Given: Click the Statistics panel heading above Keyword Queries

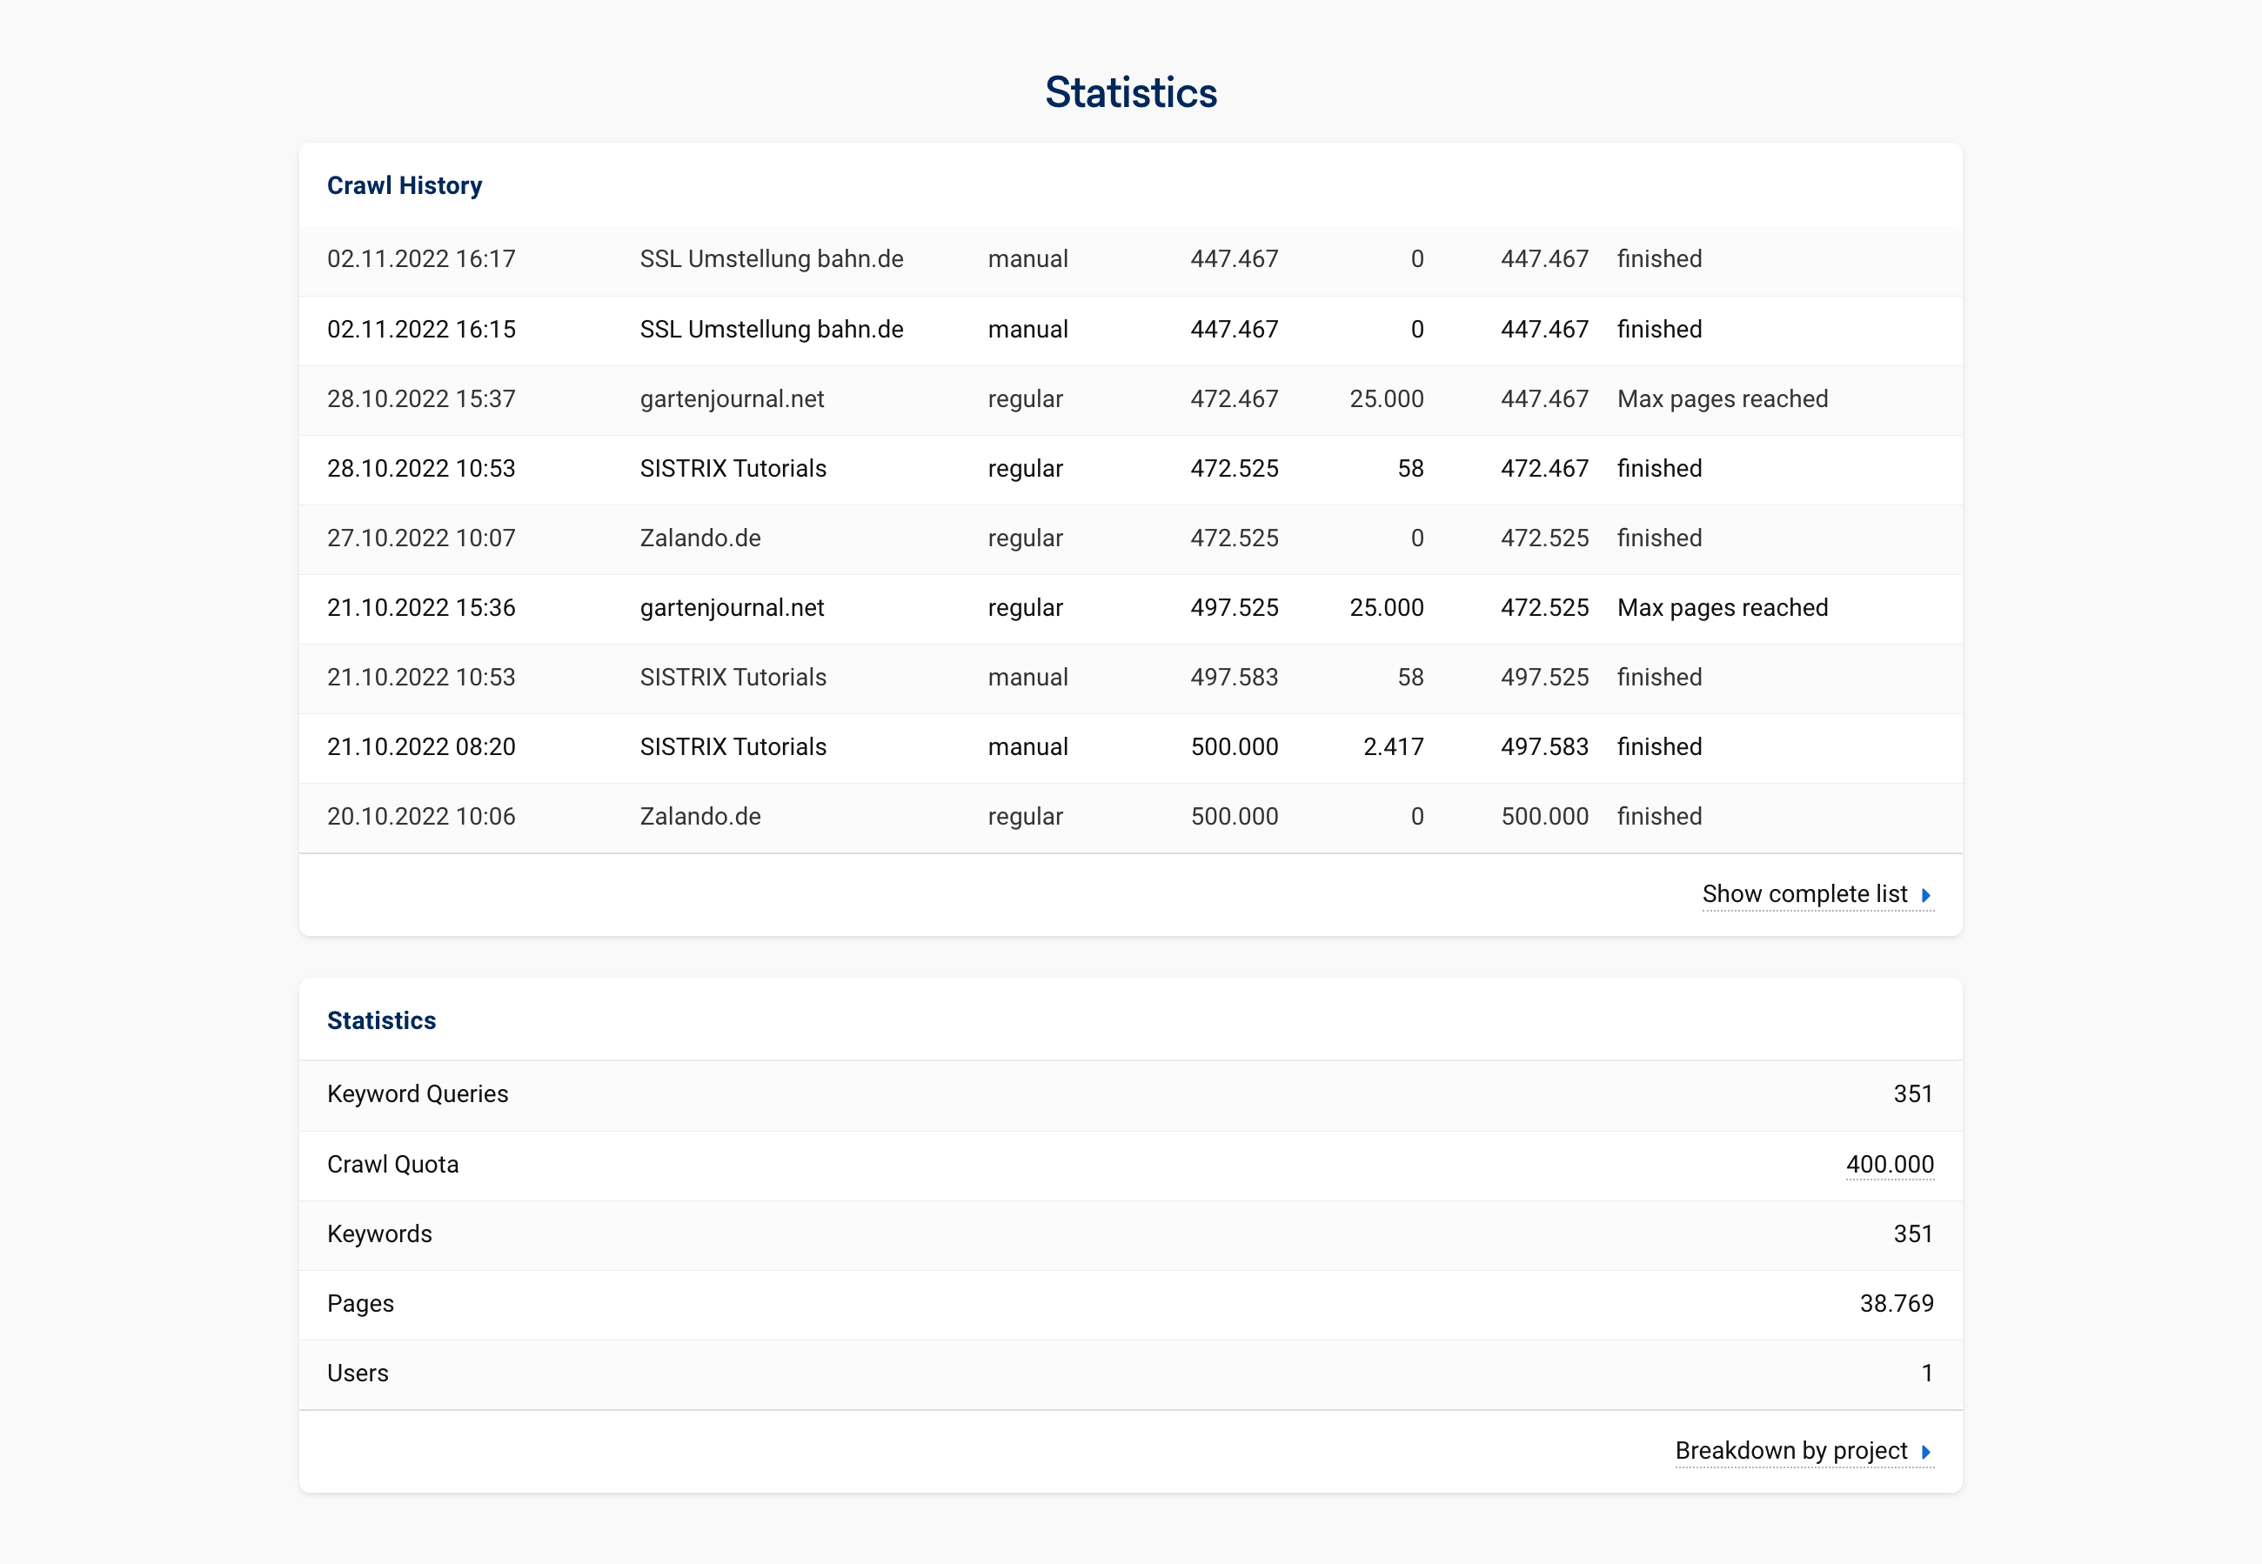Looking at the screenshot, I should click(x=381, y=1020).
